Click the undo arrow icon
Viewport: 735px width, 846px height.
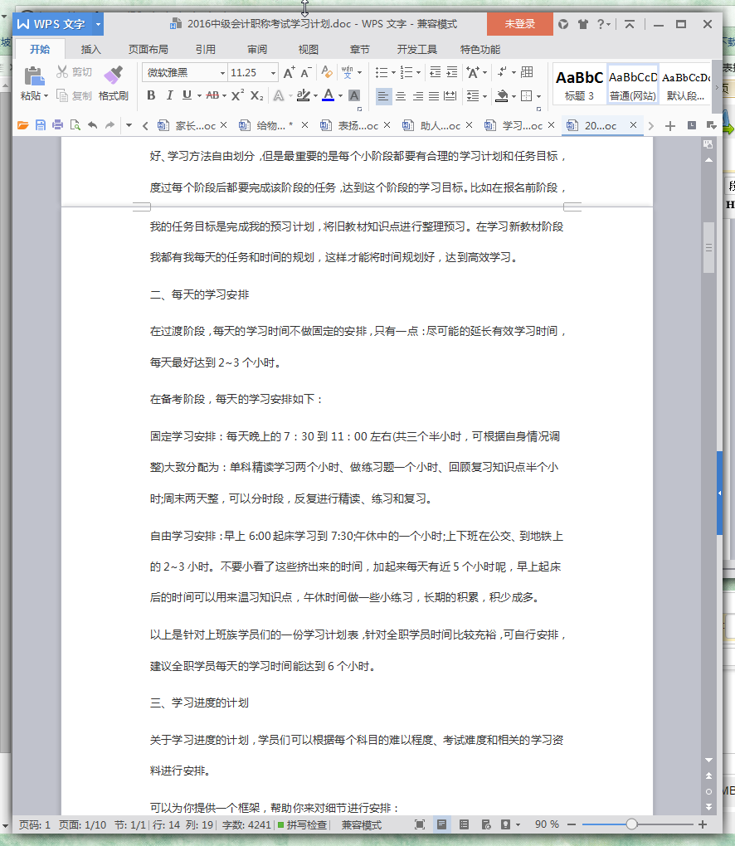pyautogui.click(x=93, y=125)
